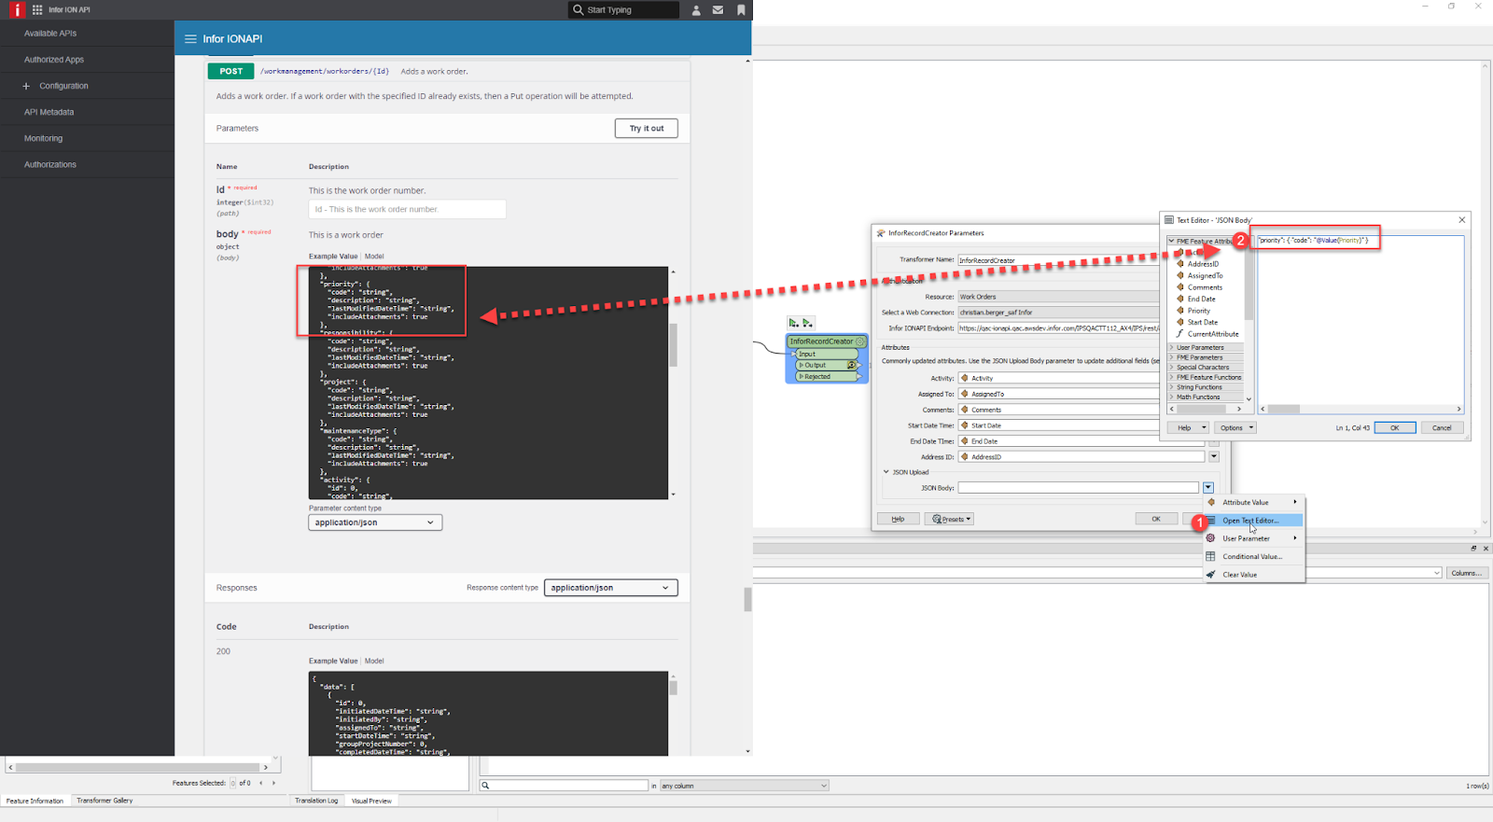
Task: Choose Attribute Value menu entry
Action: pyautogui.click(x=1254, y=502)
